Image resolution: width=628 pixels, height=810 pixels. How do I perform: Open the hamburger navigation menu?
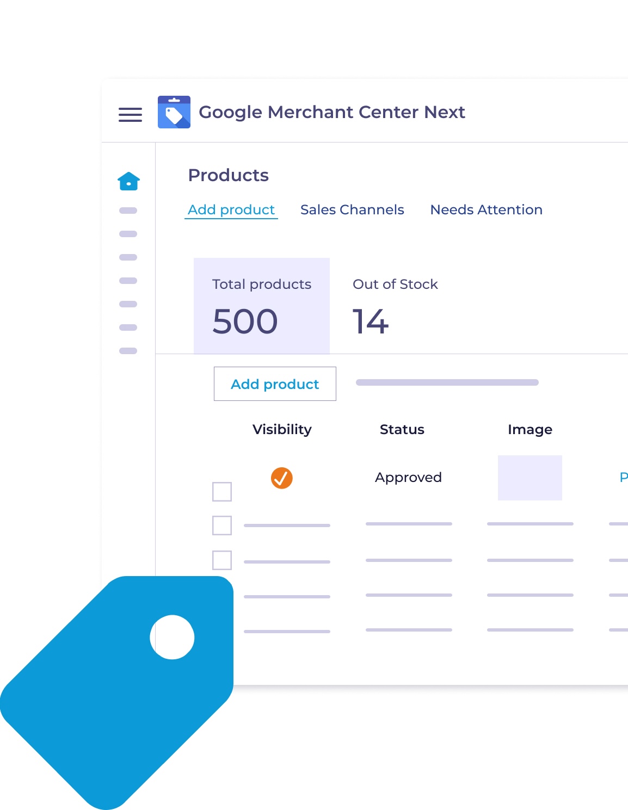point(130,114)
